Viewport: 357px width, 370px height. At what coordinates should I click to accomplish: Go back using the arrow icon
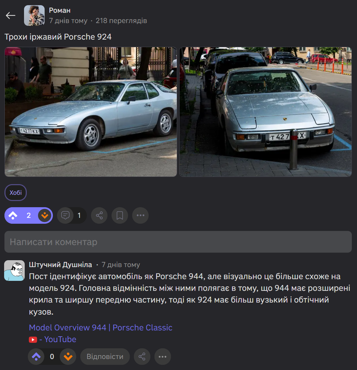coord(11,15)
